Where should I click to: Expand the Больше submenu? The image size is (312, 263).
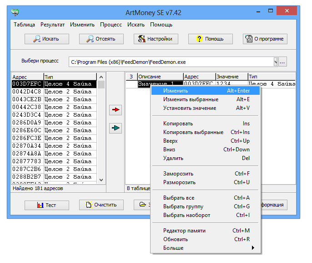click(x=206, y=248)
